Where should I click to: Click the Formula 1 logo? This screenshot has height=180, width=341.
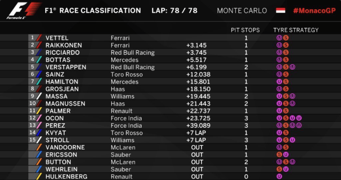pos(23,10)
